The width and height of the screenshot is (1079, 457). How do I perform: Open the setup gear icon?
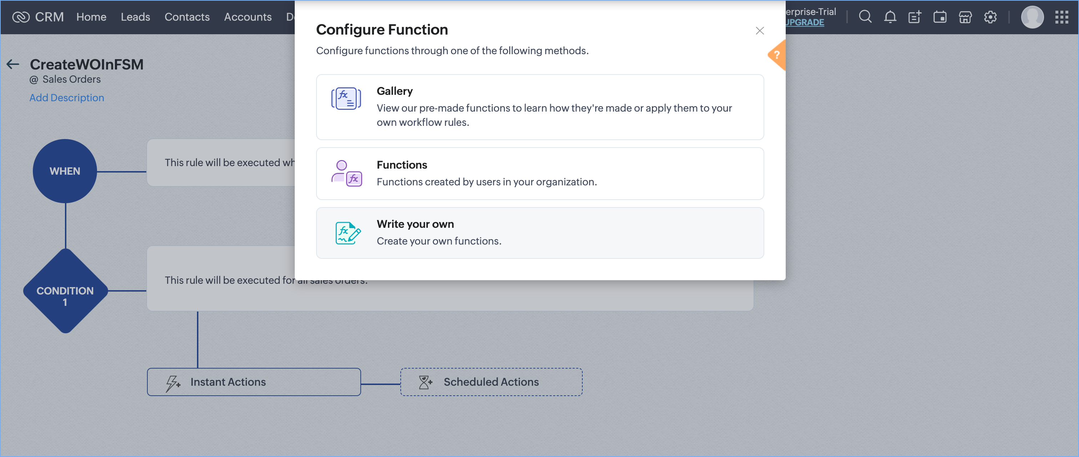click(990, 17)
